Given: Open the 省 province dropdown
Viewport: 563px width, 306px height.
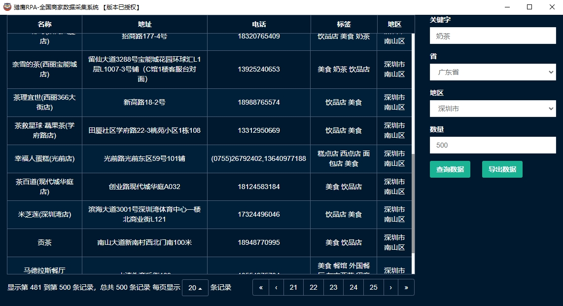Looking at the screenshot, I should (493, 72).
